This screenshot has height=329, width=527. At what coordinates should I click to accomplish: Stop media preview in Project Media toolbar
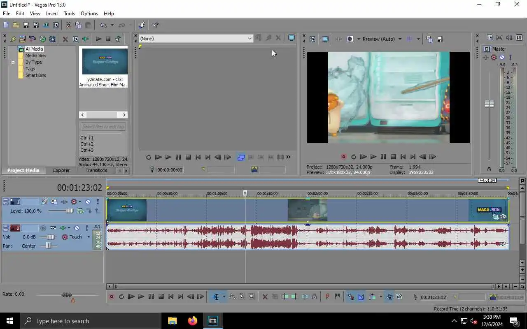coord(108,39)
